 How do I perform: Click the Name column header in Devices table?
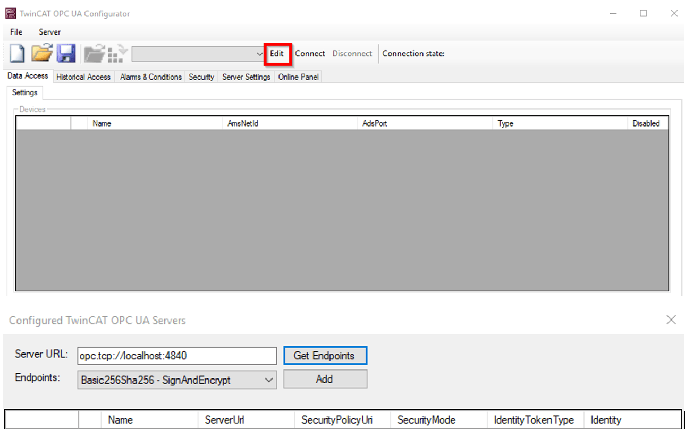tap(156, 123)
